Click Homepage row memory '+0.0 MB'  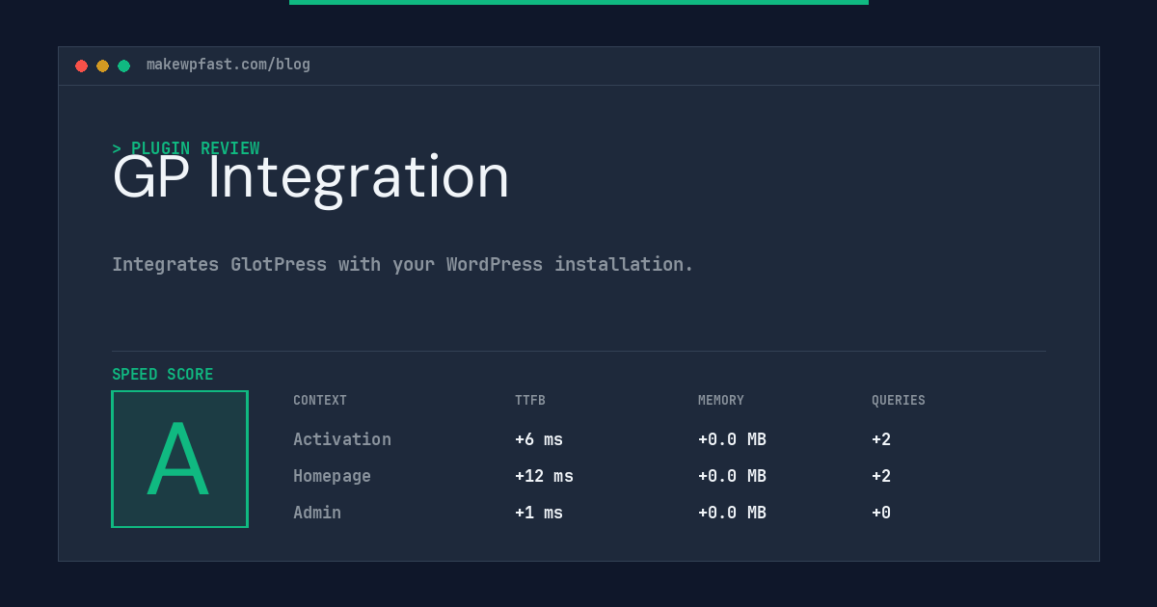[732, 476]
